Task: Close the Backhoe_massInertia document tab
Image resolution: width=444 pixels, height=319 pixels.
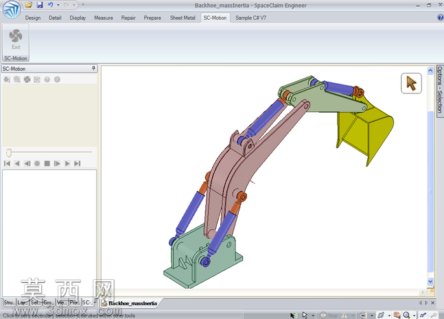Action: pyautogui.click(x=432, y=303)
